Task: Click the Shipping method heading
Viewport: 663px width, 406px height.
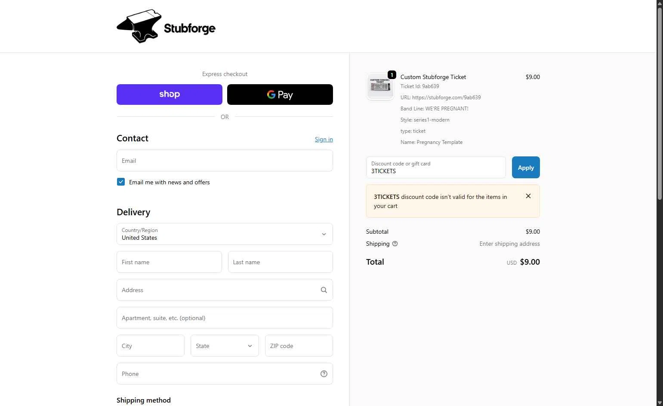Action: tap(144, 400)
